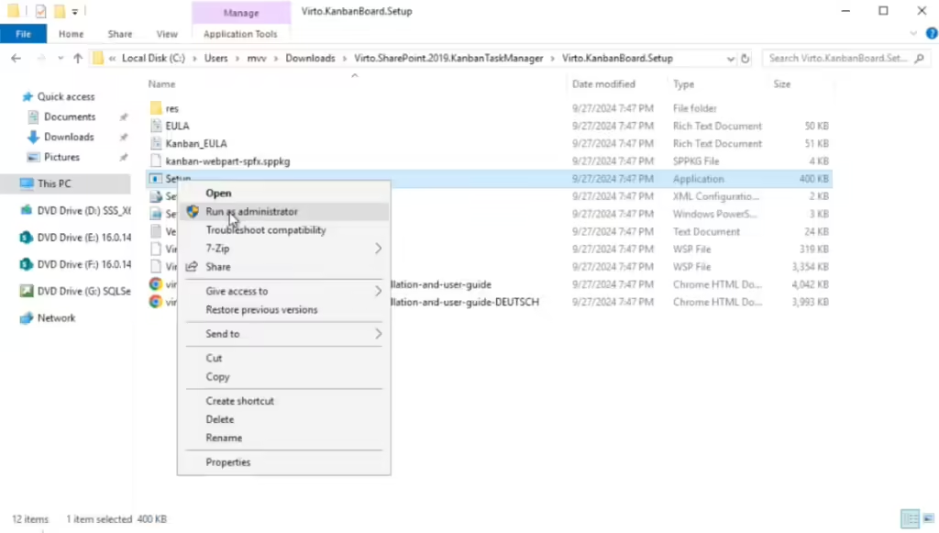Choose Properties in the context menu
This screenshot has width=939, height=533.
coord(228,462)
